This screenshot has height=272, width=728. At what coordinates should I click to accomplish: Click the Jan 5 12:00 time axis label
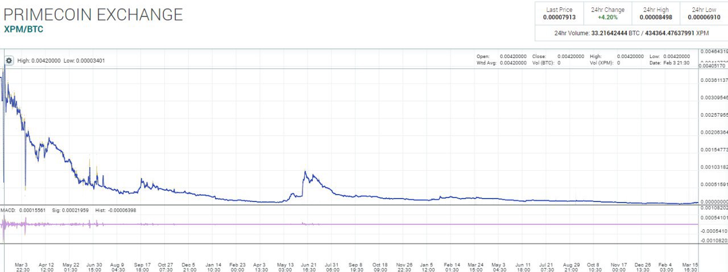pos(427,267)
